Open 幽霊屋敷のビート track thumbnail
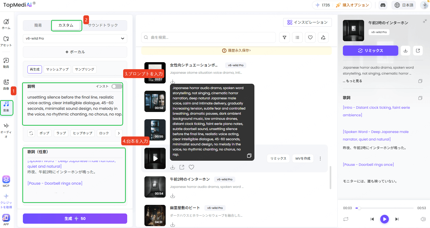This screenshot has width=430, height=228. (x=155, y=216)
